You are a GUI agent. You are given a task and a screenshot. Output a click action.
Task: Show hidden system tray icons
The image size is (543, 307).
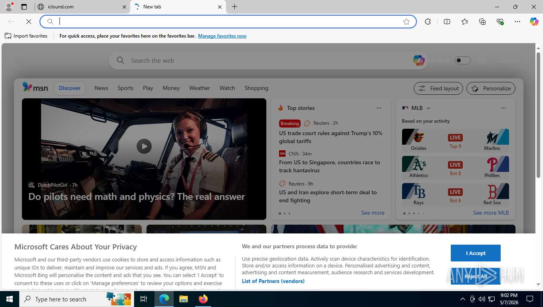coord(463,299)
